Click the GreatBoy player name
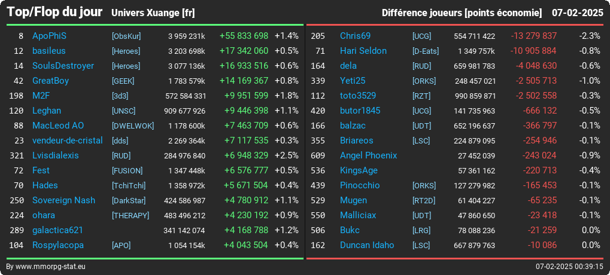This screenshot has width=610, height=275. point(50,81)
